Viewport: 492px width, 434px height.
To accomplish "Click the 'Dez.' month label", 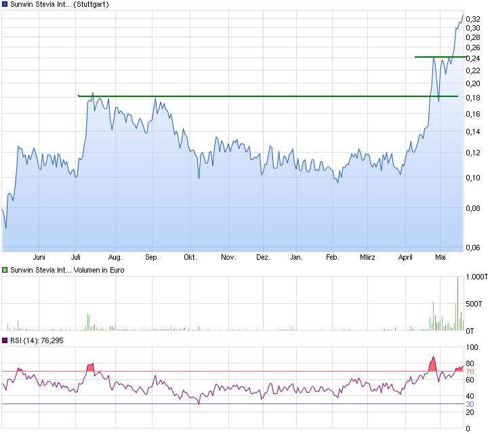I will pos(263,257).
